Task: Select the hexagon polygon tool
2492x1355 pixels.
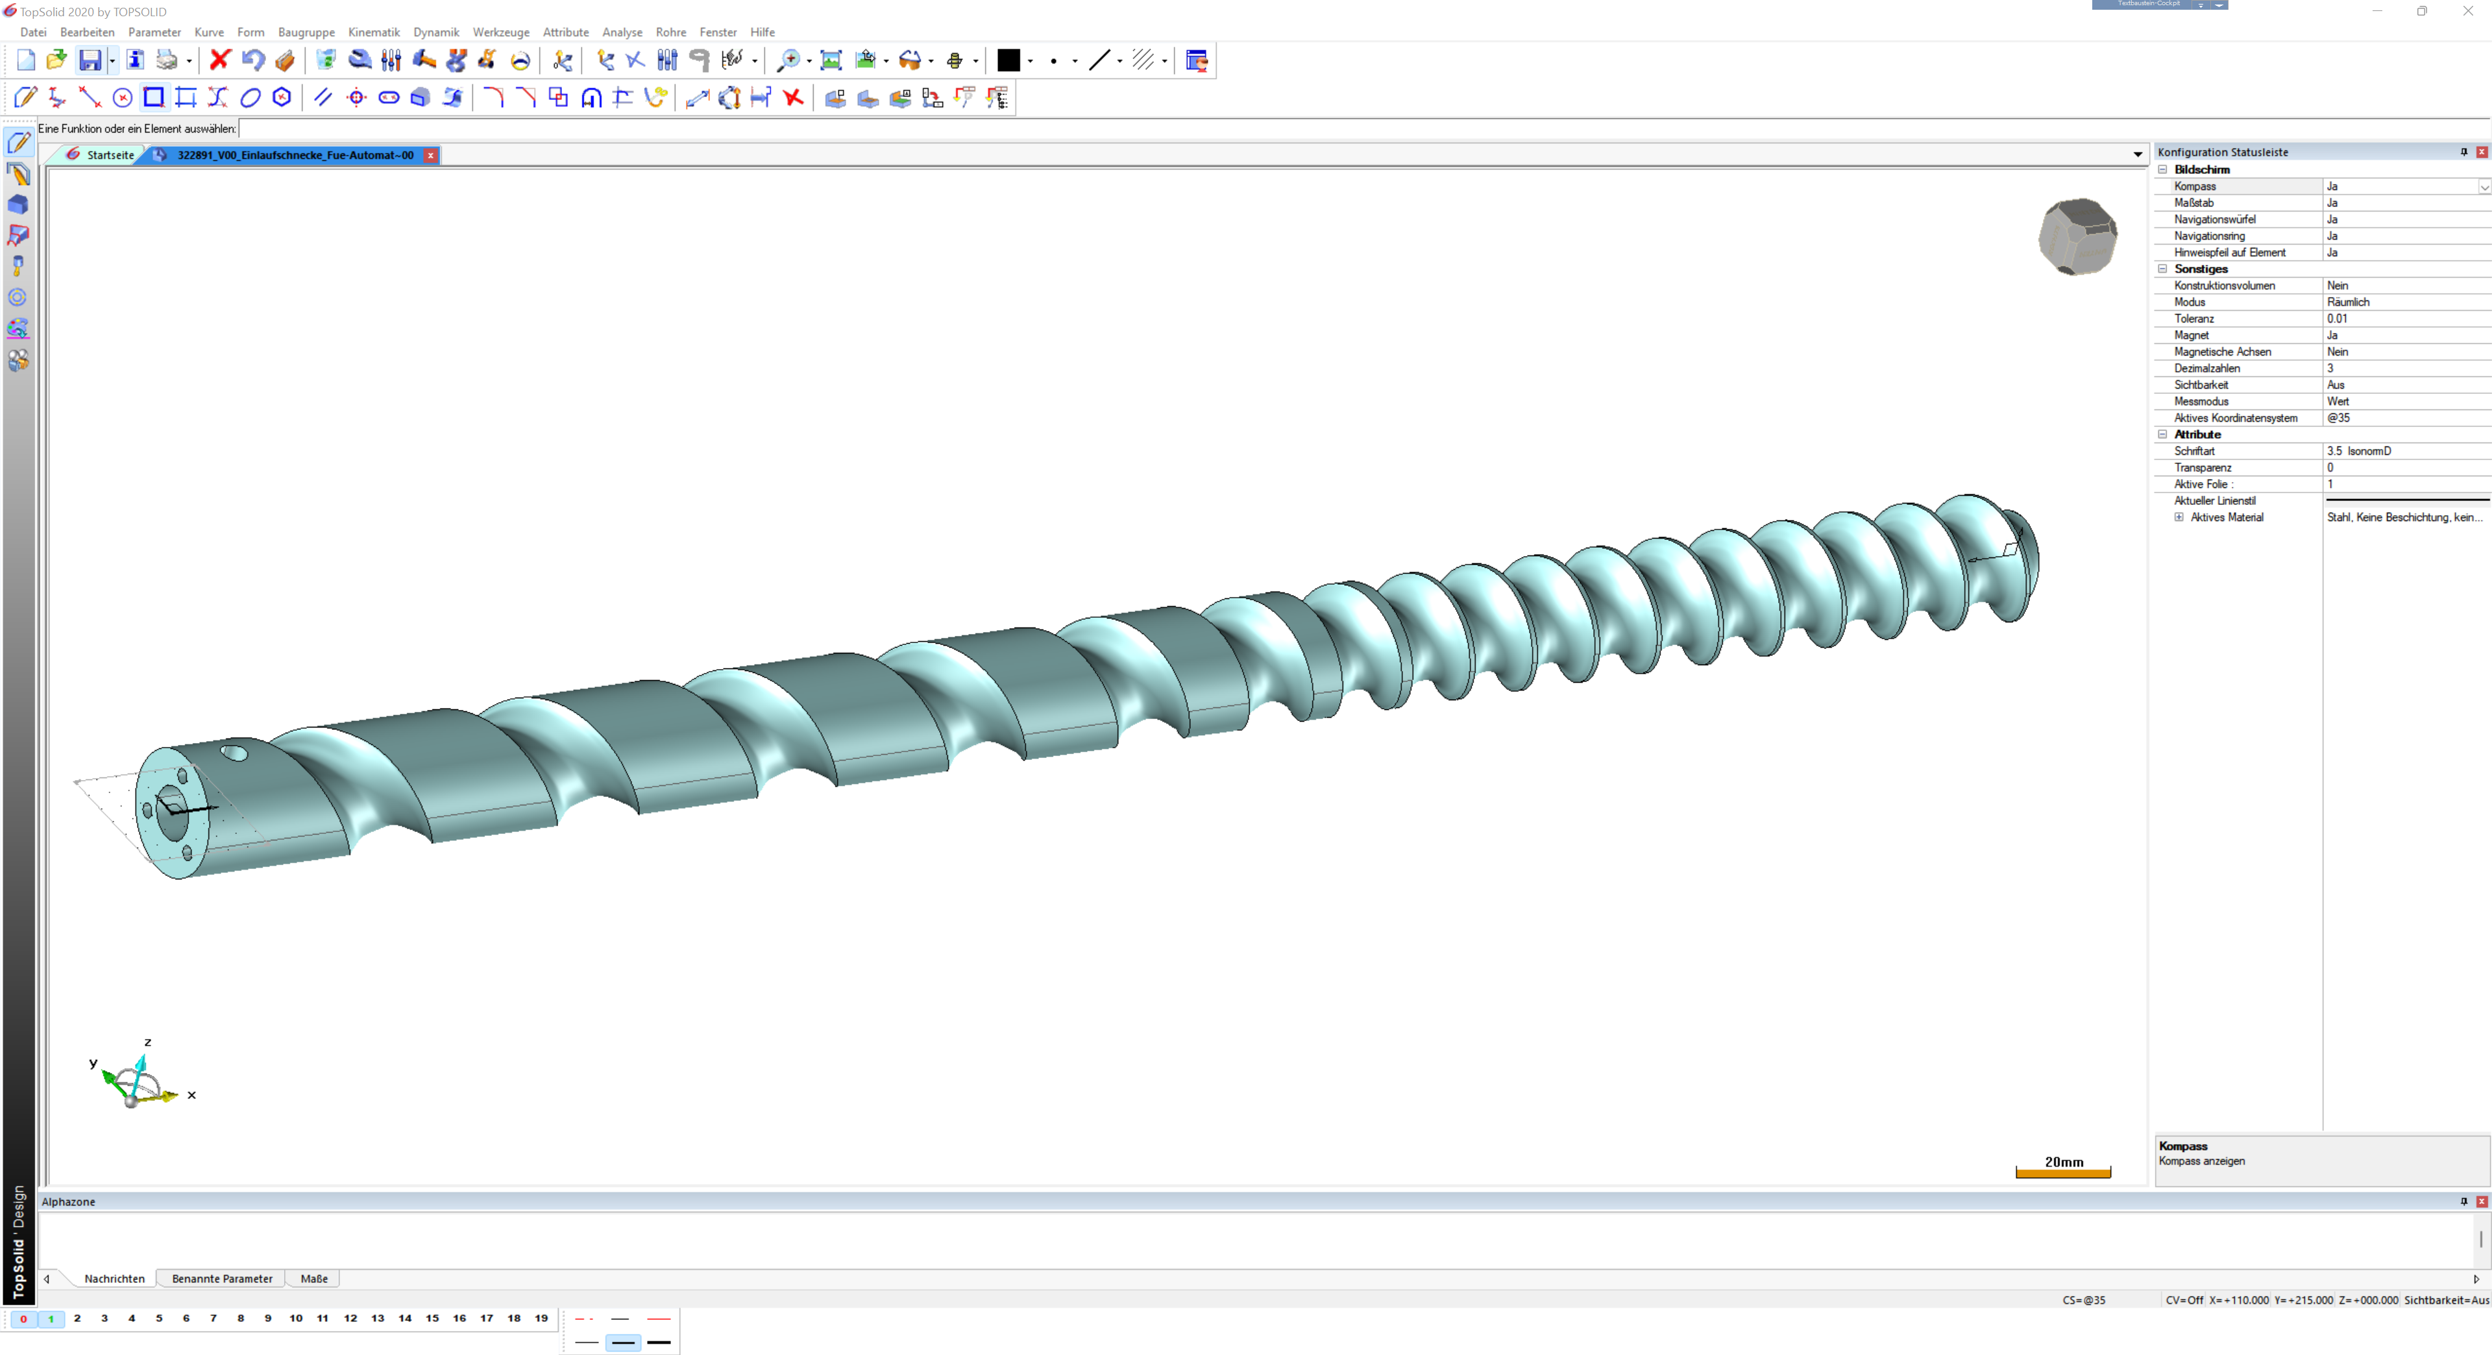Action: (282, 98)
